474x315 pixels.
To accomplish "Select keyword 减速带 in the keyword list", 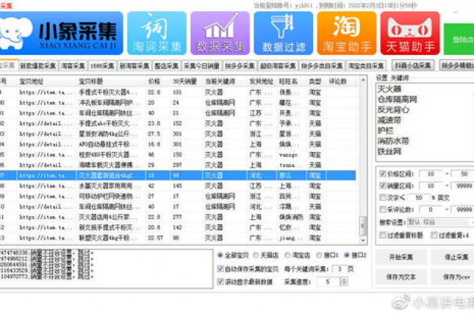I will click(x=389, y=120).
